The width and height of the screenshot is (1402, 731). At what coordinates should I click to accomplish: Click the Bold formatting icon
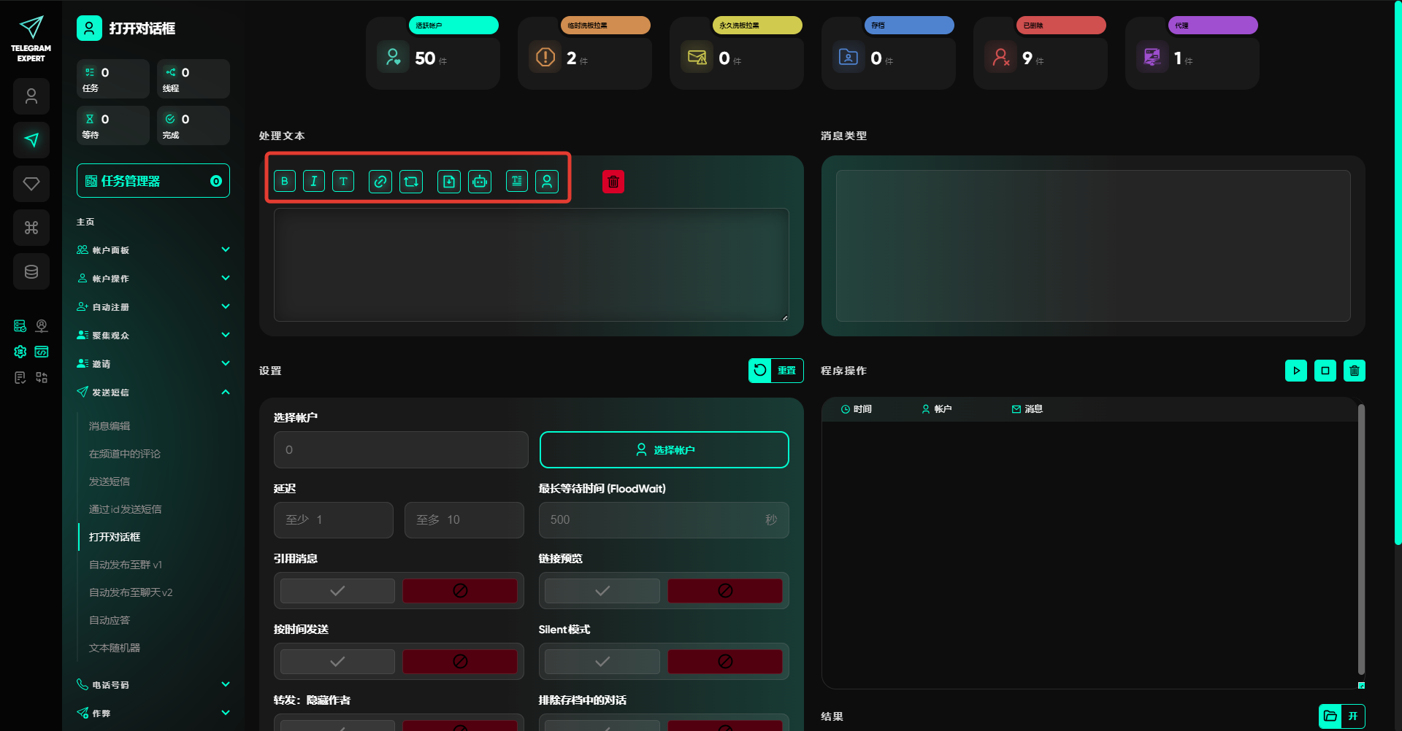284,181
